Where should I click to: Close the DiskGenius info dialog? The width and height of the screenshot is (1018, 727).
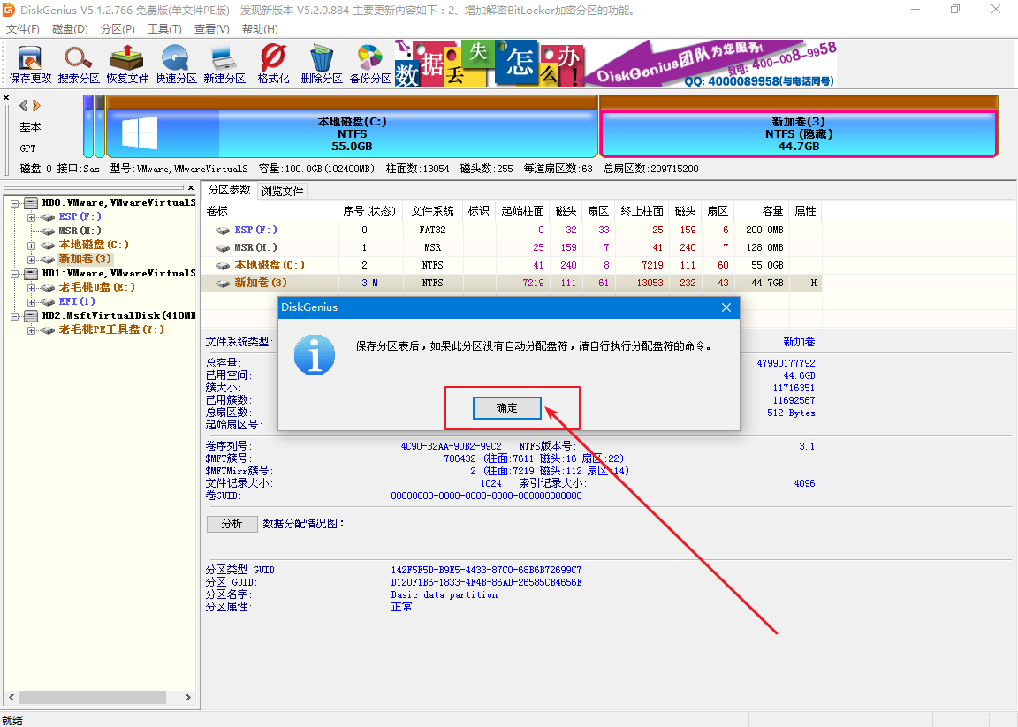(726, 307)
